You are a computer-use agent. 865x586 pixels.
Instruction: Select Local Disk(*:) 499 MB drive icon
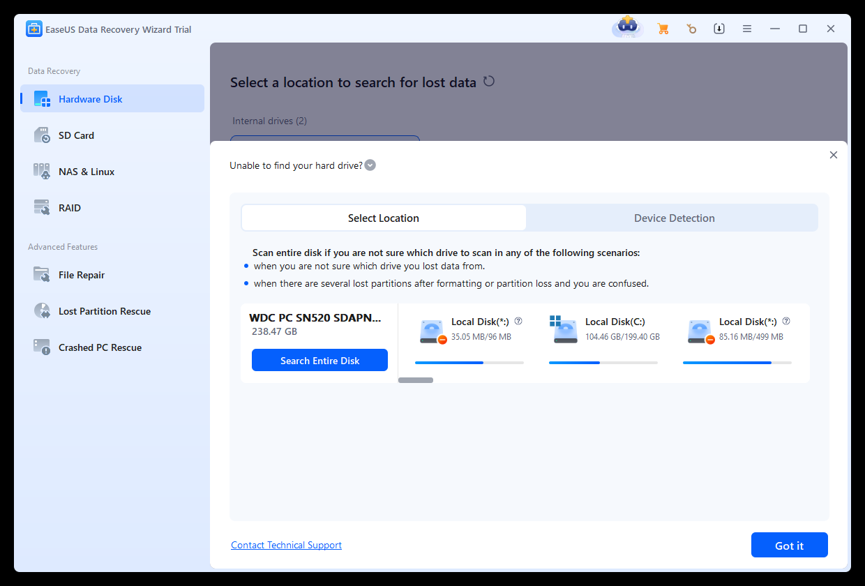[700, 331]
